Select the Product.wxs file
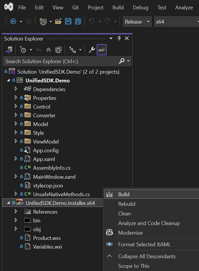 [x=47, y=238]
